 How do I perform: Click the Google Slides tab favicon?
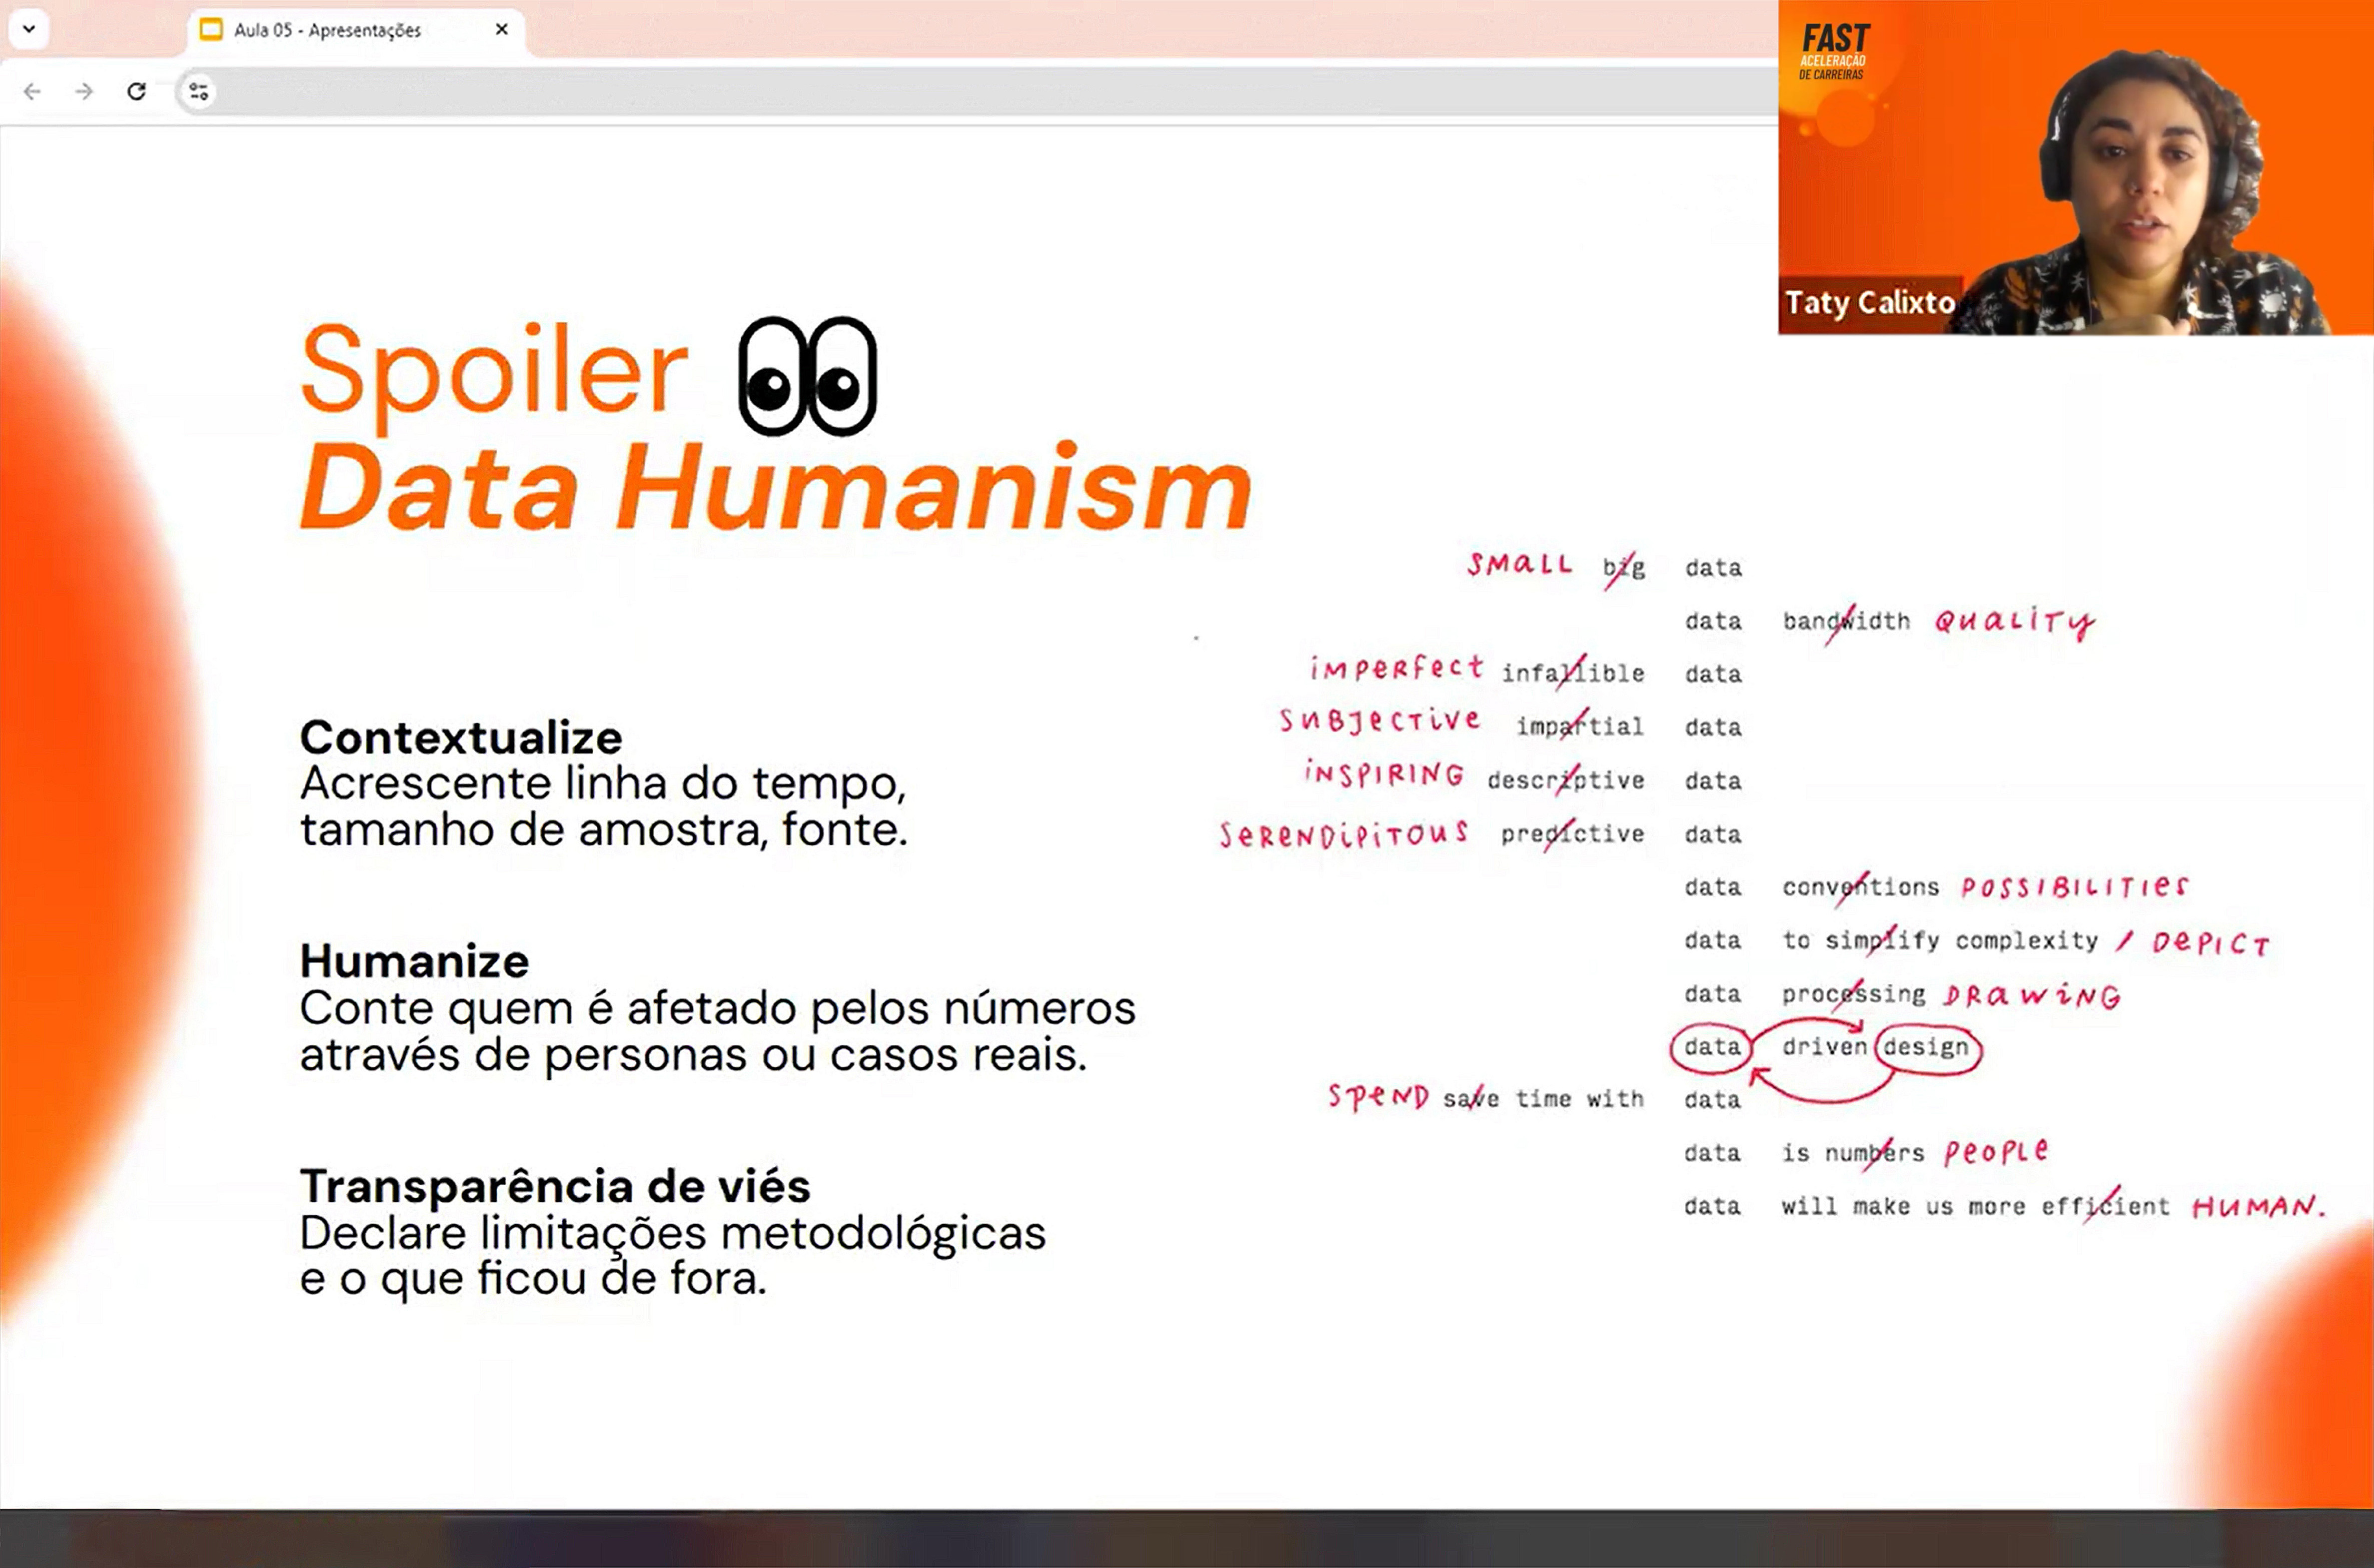tap(211, 30)
